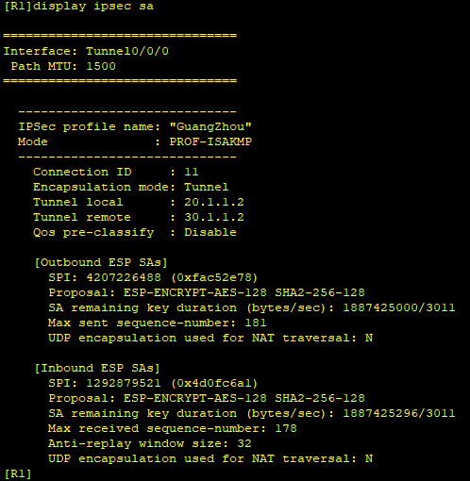
Task: Click the inbound SPI 1292879521 value
Action: pyautogui.click(x=124, y=383)
